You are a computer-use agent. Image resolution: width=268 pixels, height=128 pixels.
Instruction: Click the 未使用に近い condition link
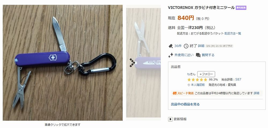[184, 55]
